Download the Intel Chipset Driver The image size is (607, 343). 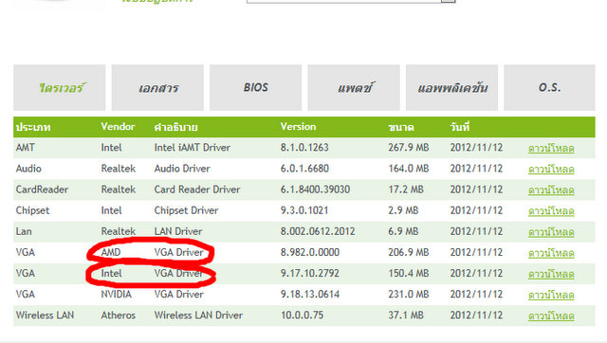(551, 210)
